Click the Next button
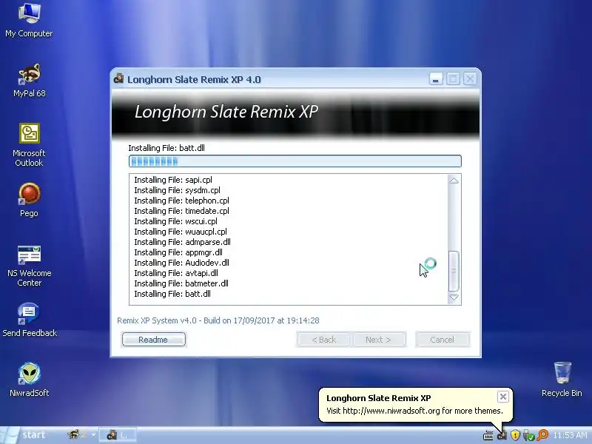This screenshot has height=444, width=592. 378,340
